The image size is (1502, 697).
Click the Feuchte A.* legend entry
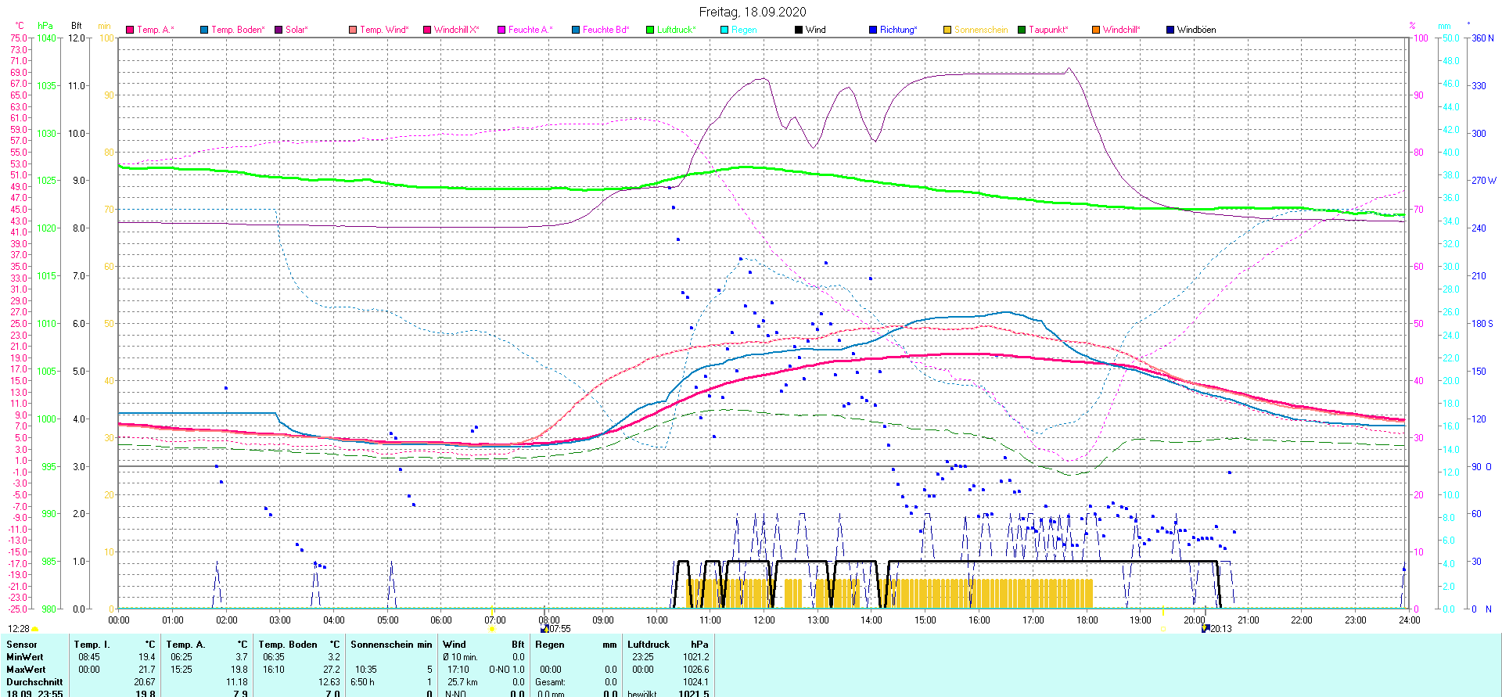point(530,30)
